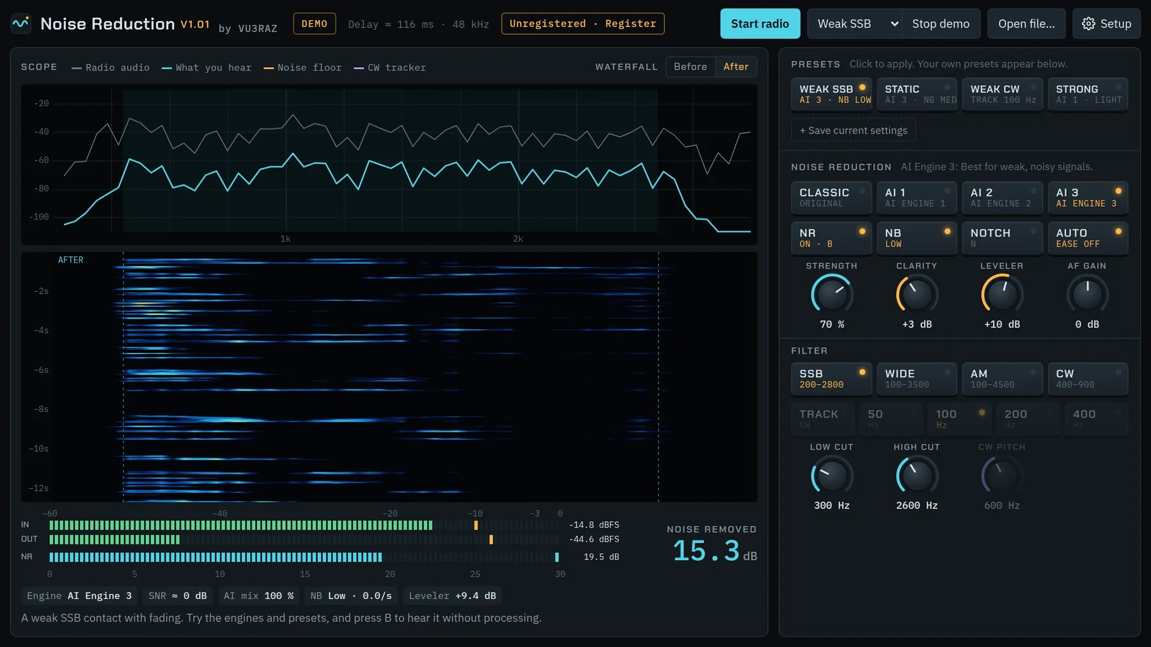Choose the 400 Hz bandwidth button

[x=1096, y=419]
